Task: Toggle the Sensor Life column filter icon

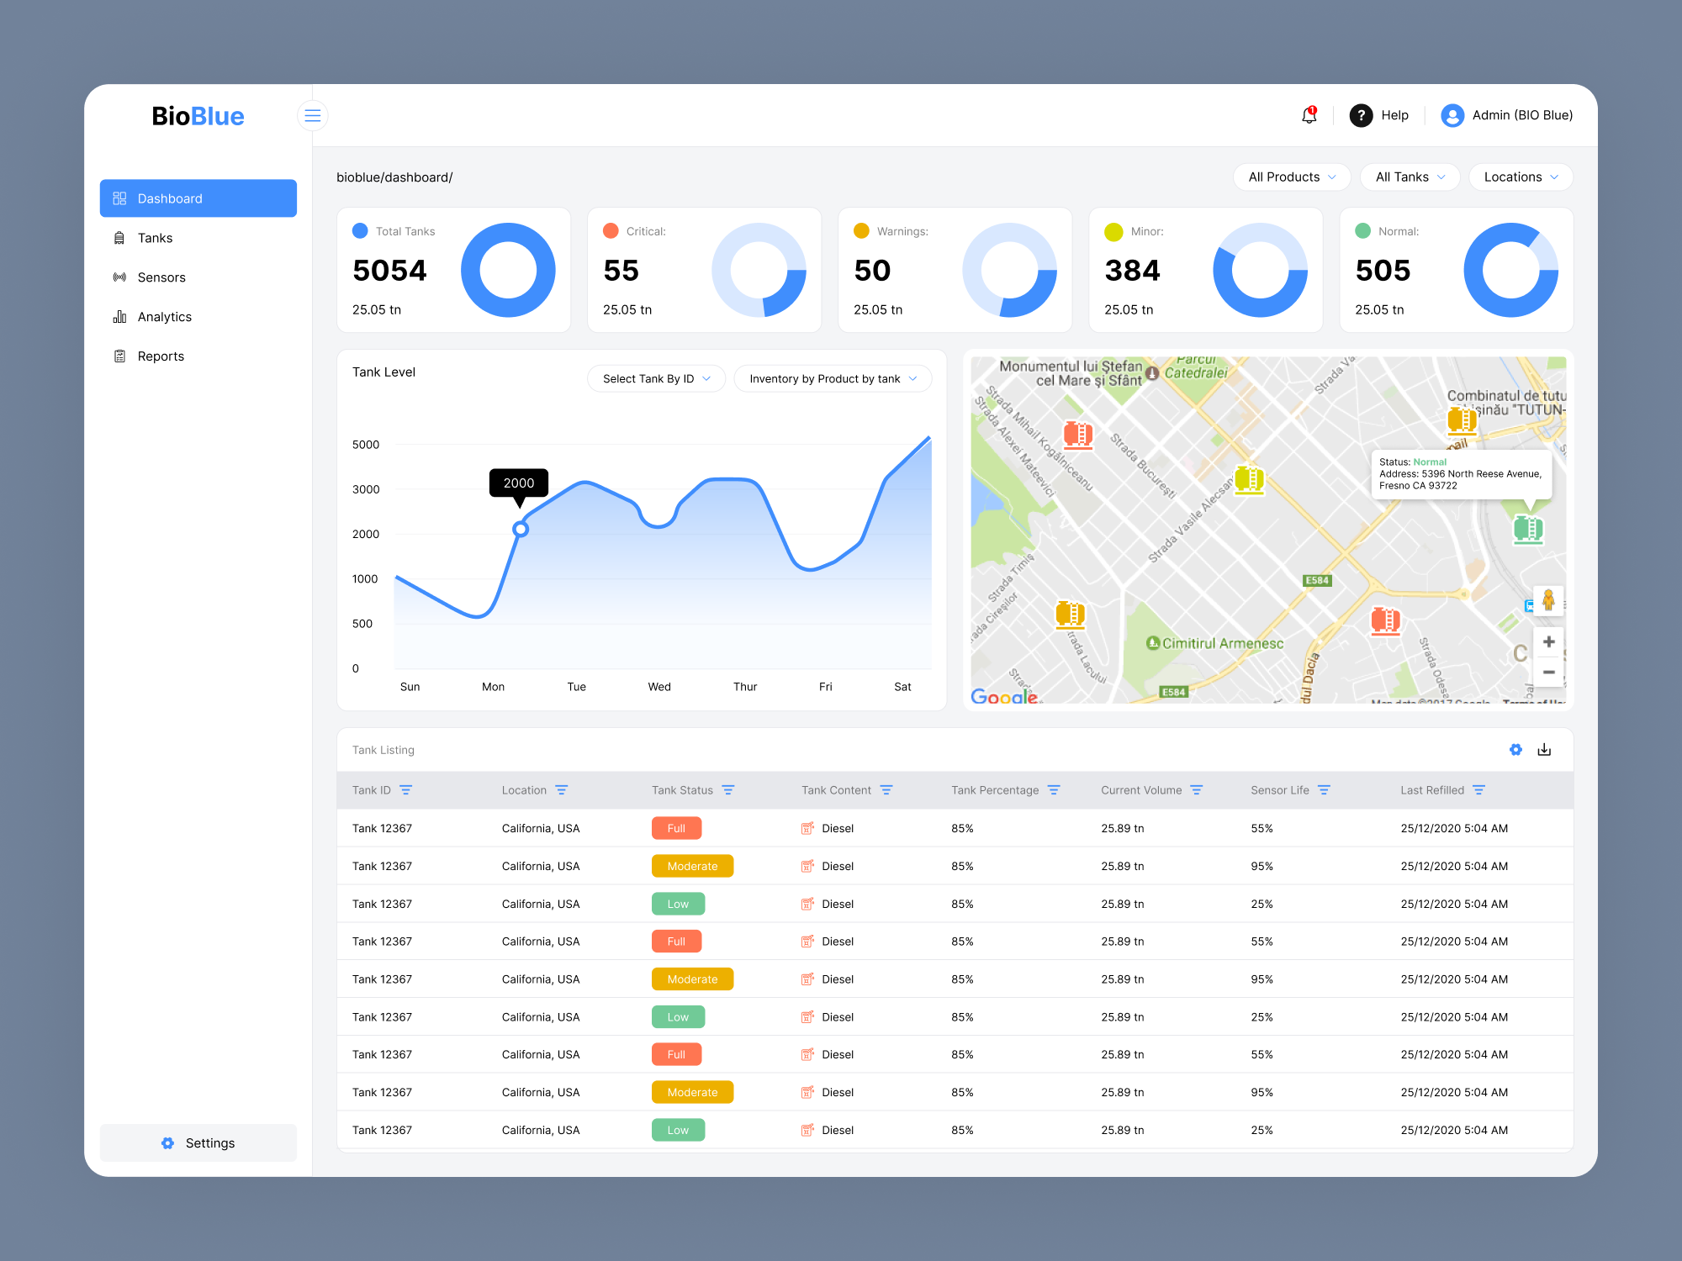Action: coord(1324,790)
